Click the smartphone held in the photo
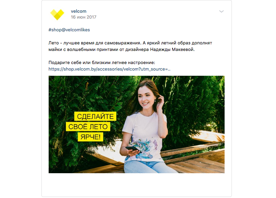This screenshot has height=198, width=276. 133,149
